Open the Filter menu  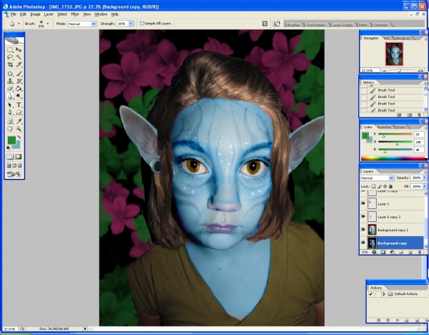coord(74,14)
